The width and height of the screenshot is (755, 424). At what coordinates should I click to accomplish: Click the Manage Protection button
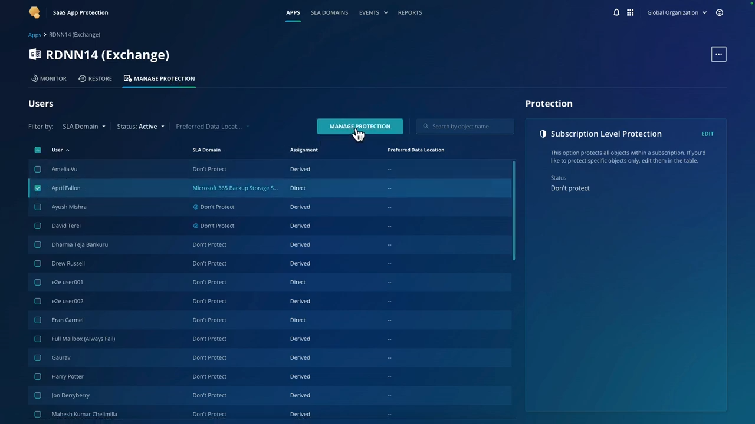pyautogui.click(x=360, y=126)
